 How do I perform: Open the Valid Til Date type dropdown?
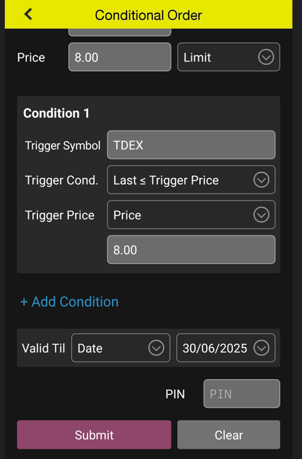click(x=120, y=347)
